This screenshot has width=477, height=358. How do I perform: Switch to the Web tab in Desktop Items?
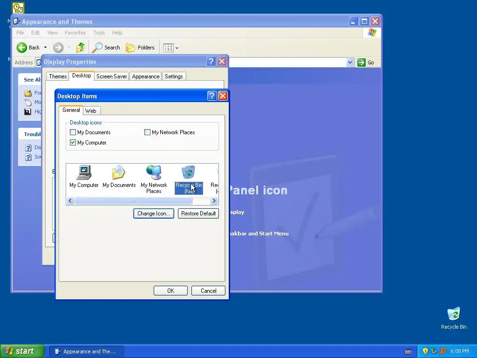point(91,111)
